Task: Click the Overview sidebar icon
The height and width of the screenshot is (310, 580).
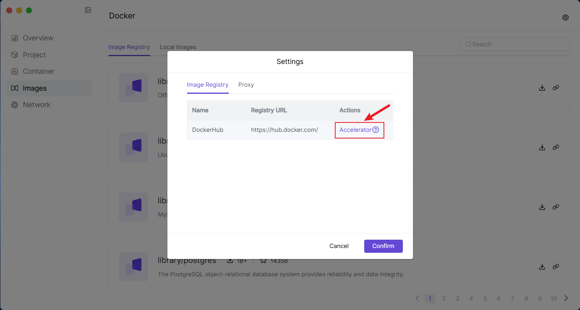Action: [x=15, y=38]
